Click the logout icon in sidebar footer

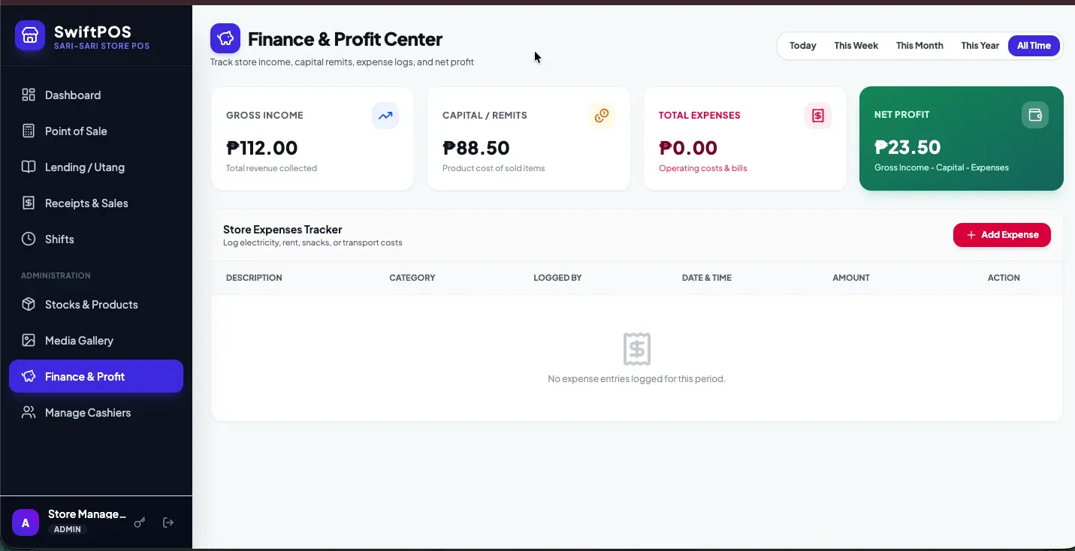click(168, 522)
